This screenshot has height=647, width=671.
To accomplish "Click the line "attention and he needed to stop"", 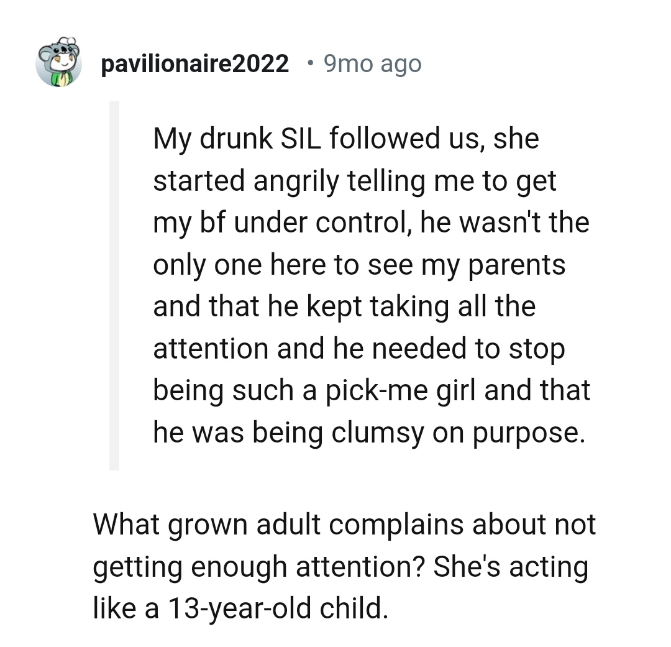I will pyautogui.click(x=358, y=349).
